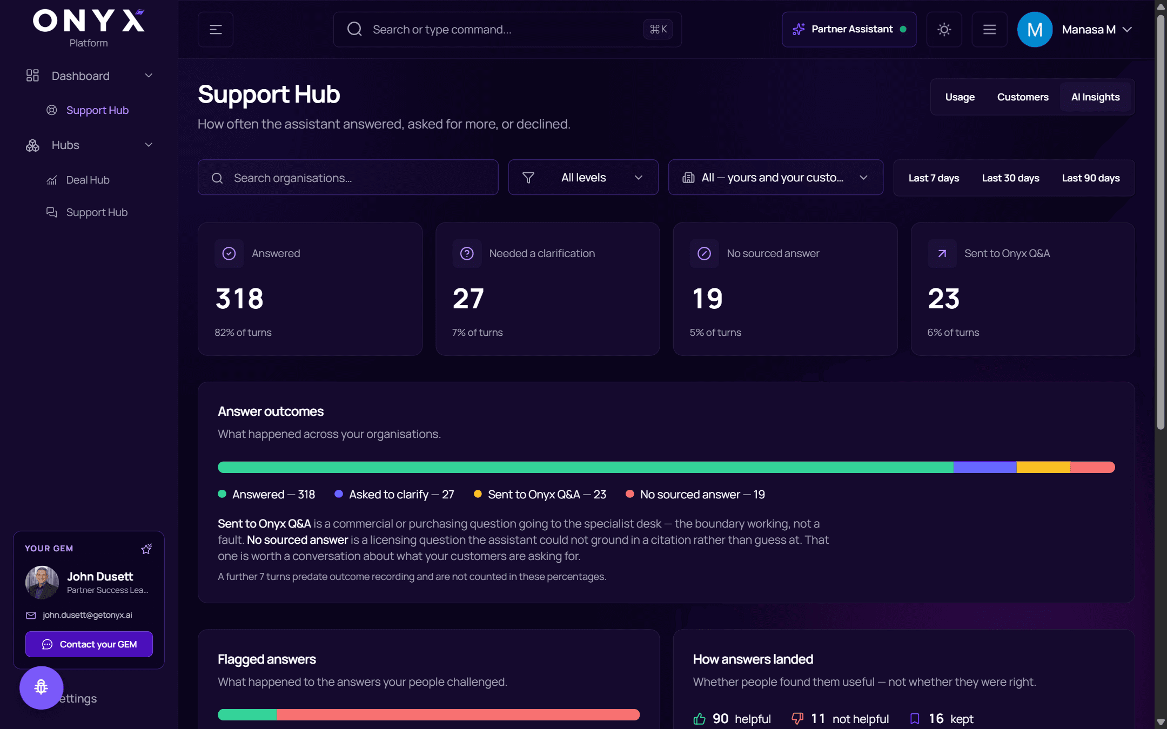Viewport: 1167px width, 729px height.
Task: Click the Needed a clarification 27 card
Action: pos(547,289)
